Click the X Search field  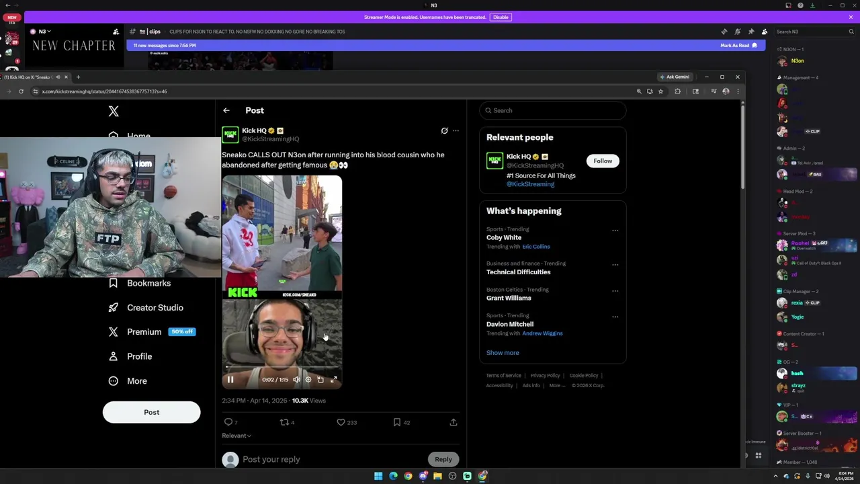(553, 110)
